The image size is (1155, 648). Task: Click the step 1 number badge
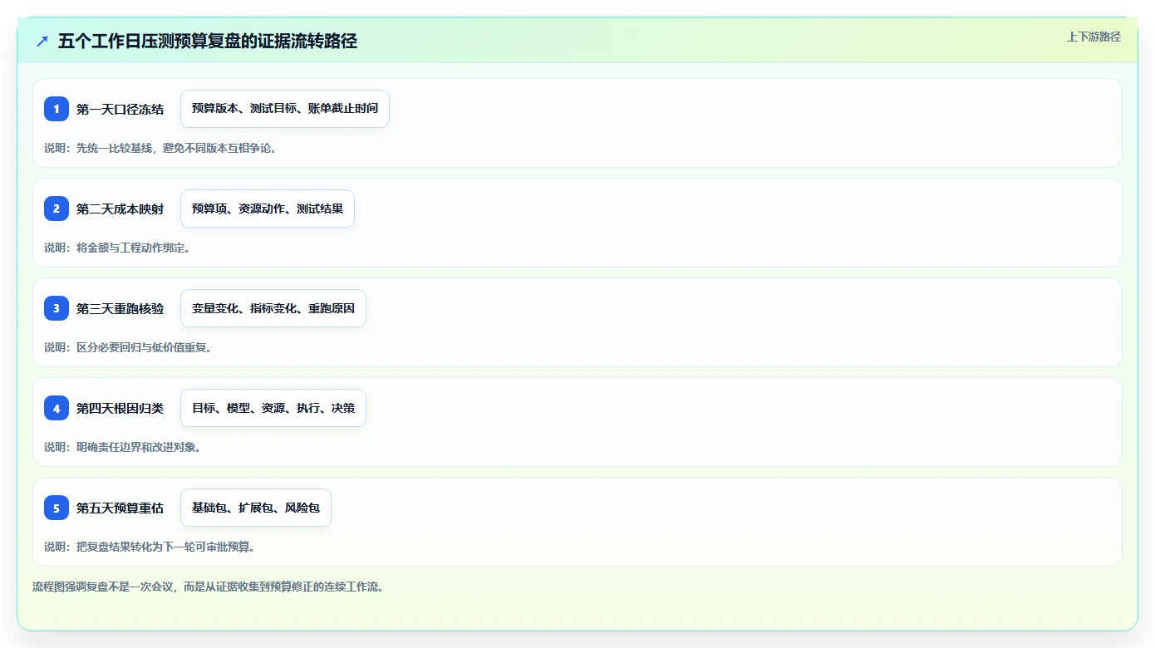point(57,109)
